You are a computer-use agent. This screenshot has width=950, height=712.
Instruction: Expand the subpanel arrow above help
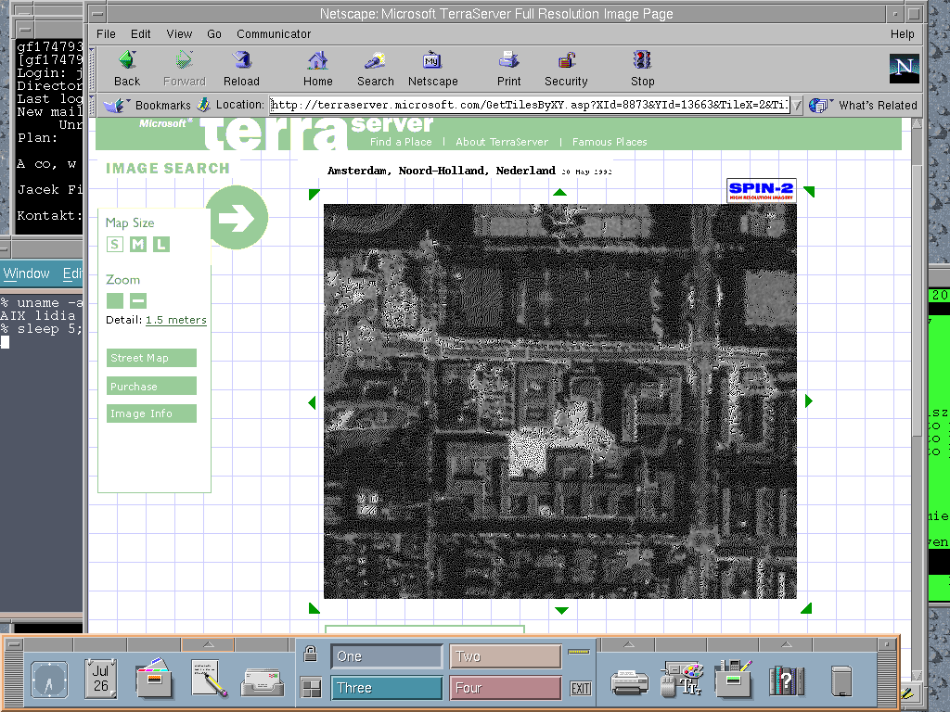pos(786,644)
